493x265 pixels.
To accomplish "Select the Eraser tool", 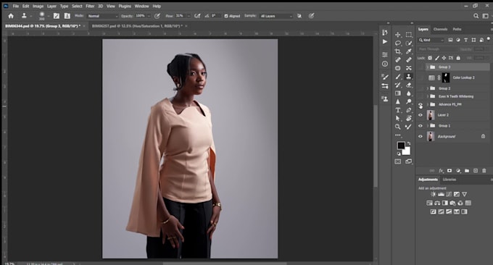I will point(409,85).
